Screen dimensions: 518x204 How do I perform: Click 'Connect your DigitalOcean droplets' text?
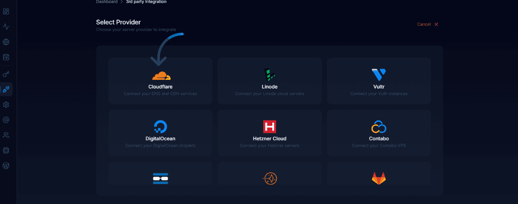tap(160, 145)
